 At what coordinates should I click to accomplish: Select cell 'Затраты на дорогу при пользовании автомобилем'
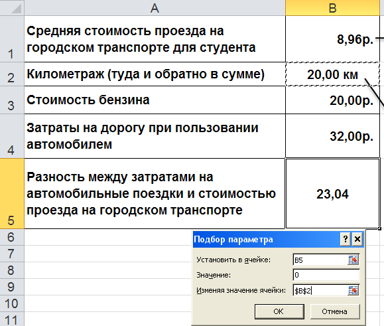(x=155, y=136)
